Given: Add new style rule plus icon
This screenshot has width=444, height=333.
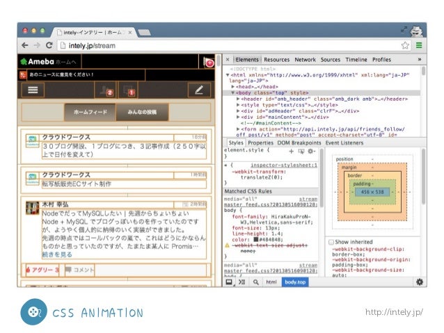Looking at the screenshot, I should point(291,152).
